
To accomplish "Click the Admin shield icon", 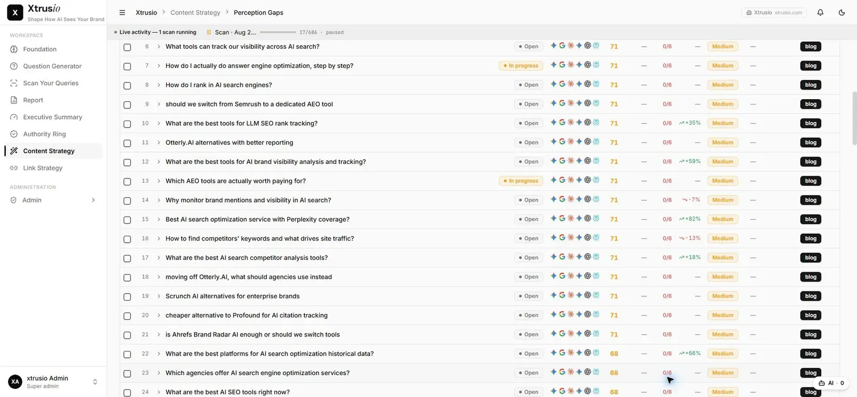I will (13, 200).
